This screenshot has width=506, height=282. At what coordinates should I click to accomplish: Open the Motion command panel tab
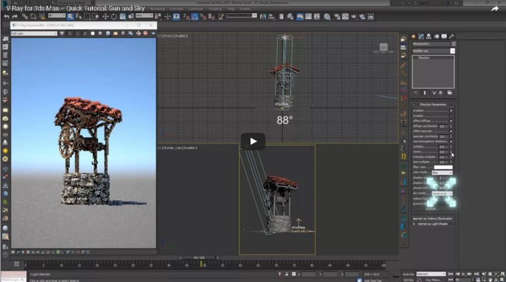[x=436, y=36]
